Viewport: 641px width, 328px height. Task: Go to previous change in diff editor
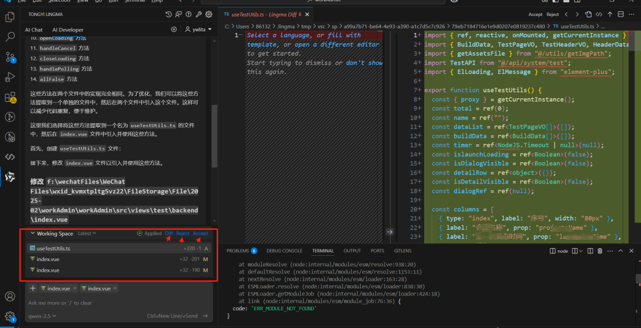[566, 14]
